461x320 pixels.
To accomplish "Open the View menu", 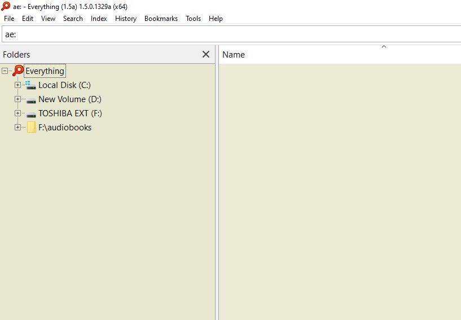I will click(48, 19).
